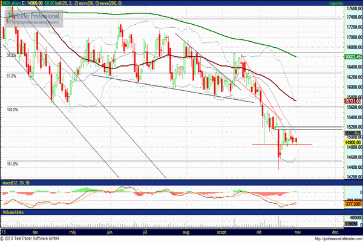
Task: Select the 61,8% Fibonacci level label
Action: 11,76
